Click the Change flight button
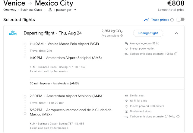Image resolution: width=193 pixels, height=133 pixels. 148,33
